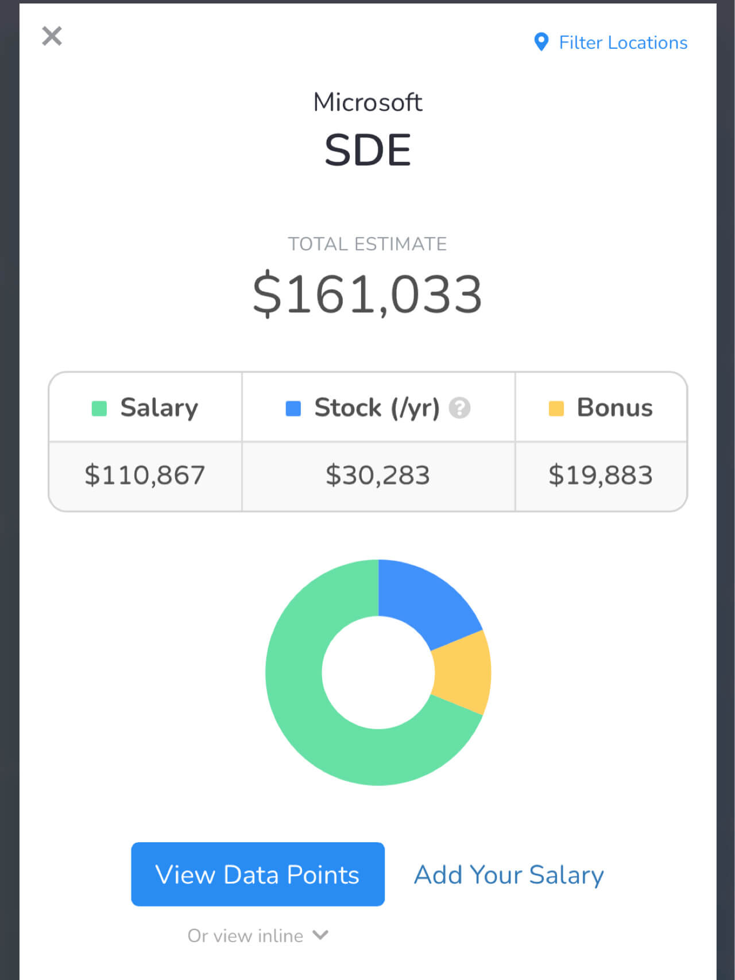Click Add Your Salary link

pos(509,875)
